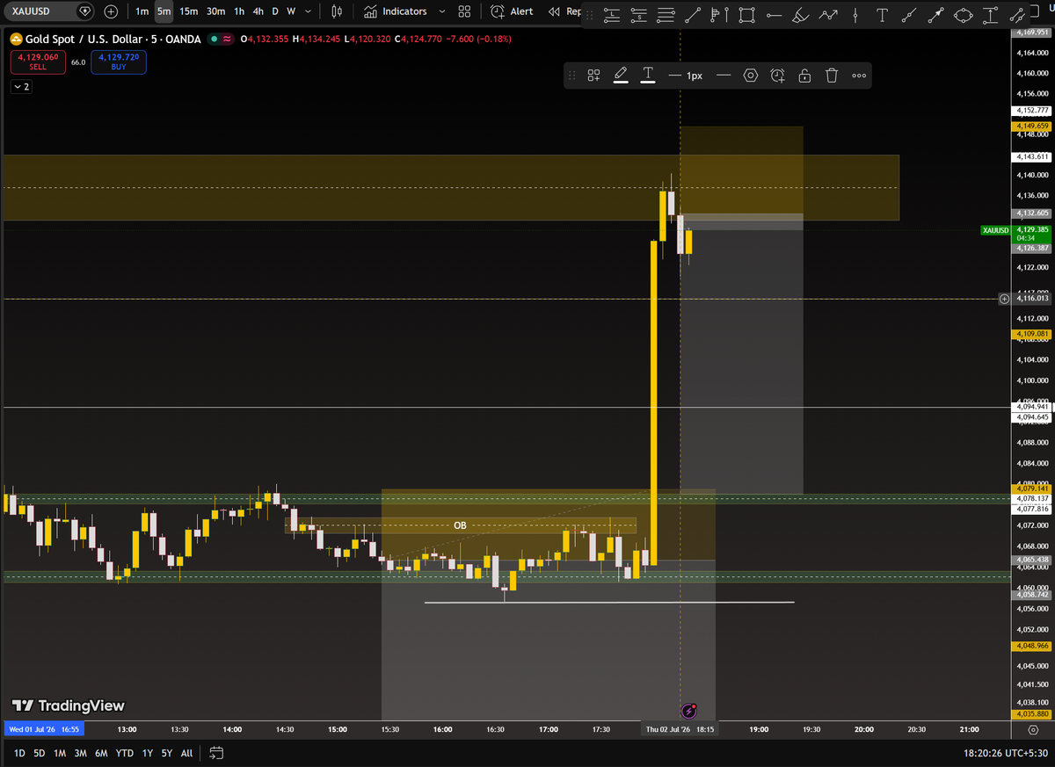Create a new Alert
The width and height of the screenshot is (1055, 767).
(x=512, y=11)
